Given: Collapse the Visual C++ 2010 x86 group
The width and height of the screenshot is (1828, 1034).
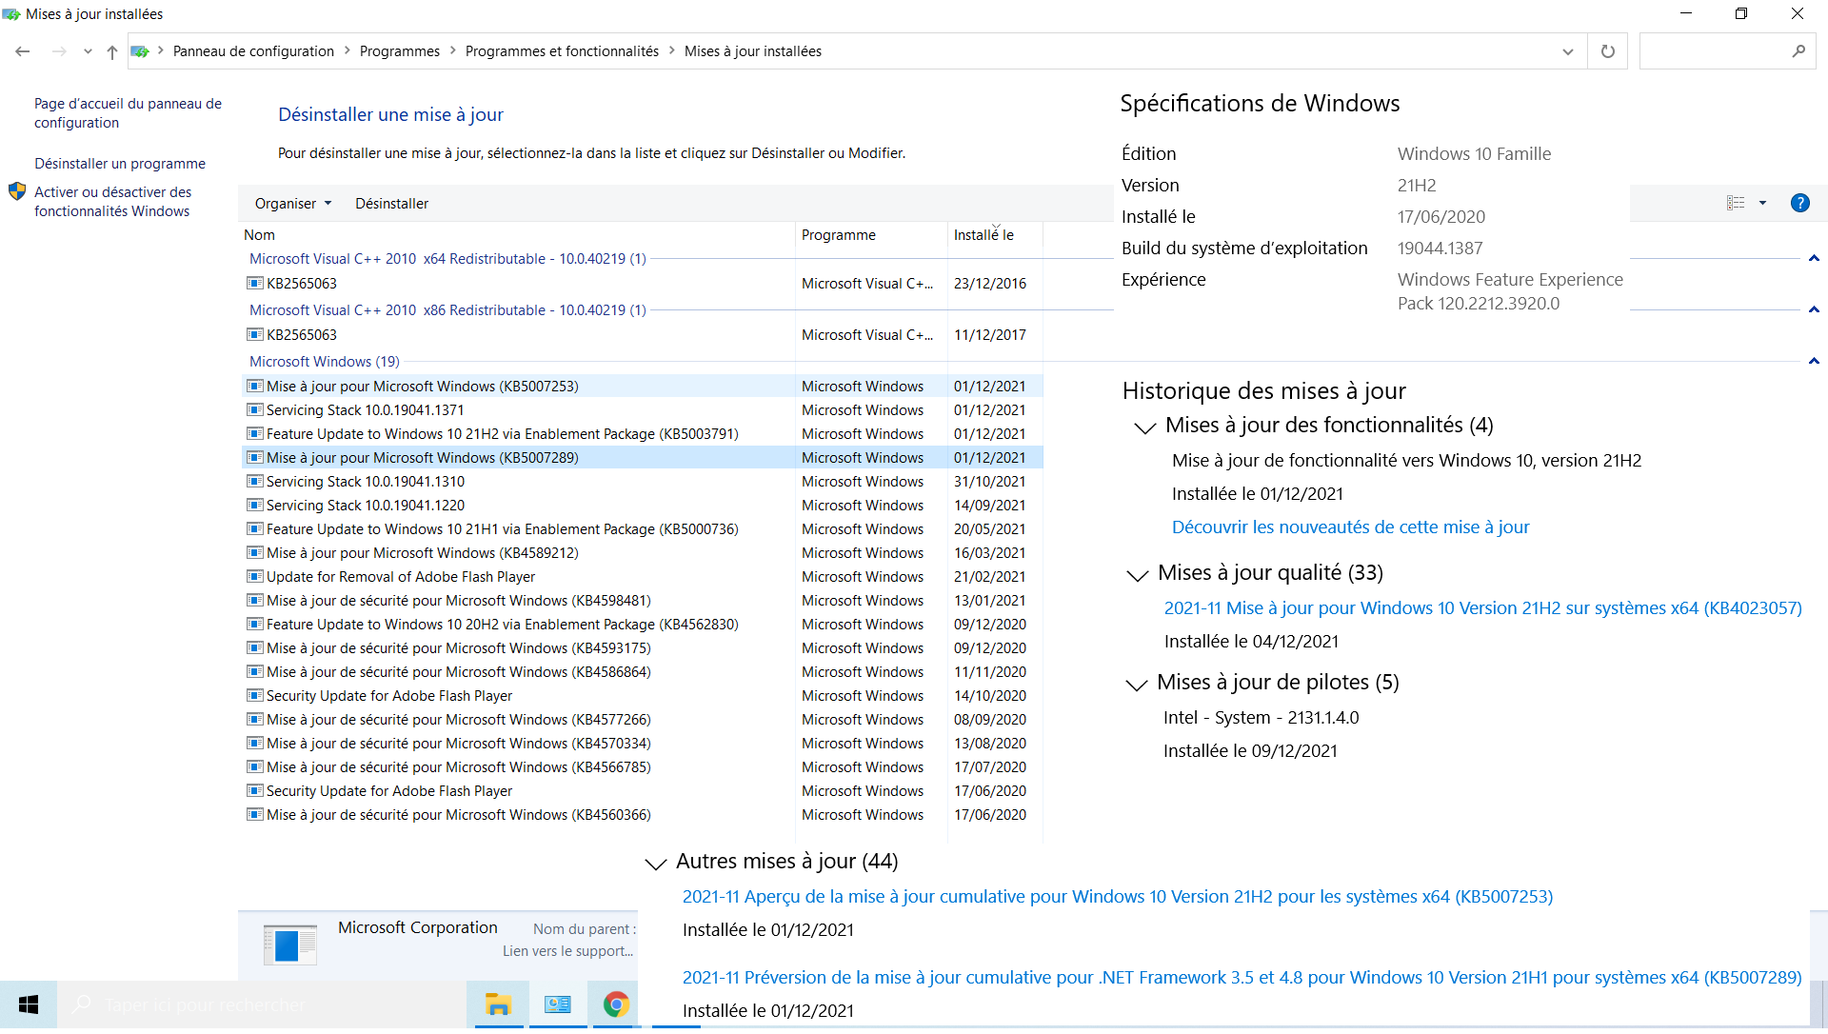Looking at the screenshot, I should coord(1814,310).
